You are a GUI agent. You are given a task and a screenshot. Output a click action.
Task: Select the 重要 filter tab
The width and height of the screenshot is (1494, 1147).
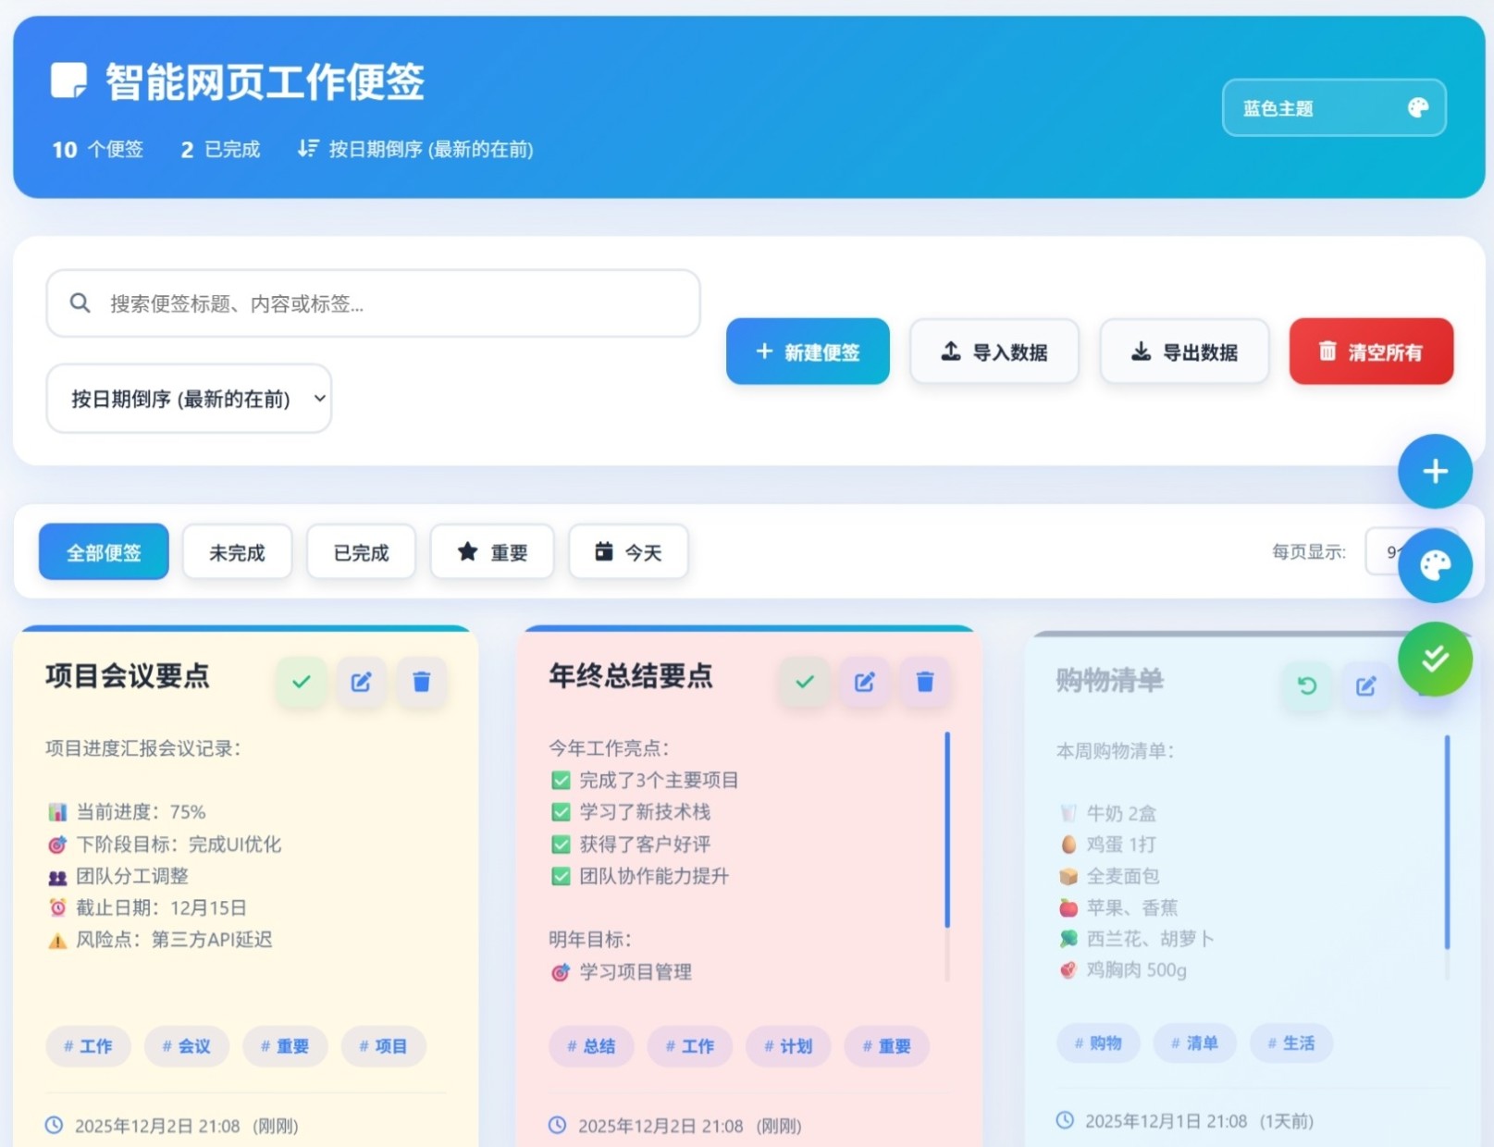pyautogui.click(x=492, y=551)
